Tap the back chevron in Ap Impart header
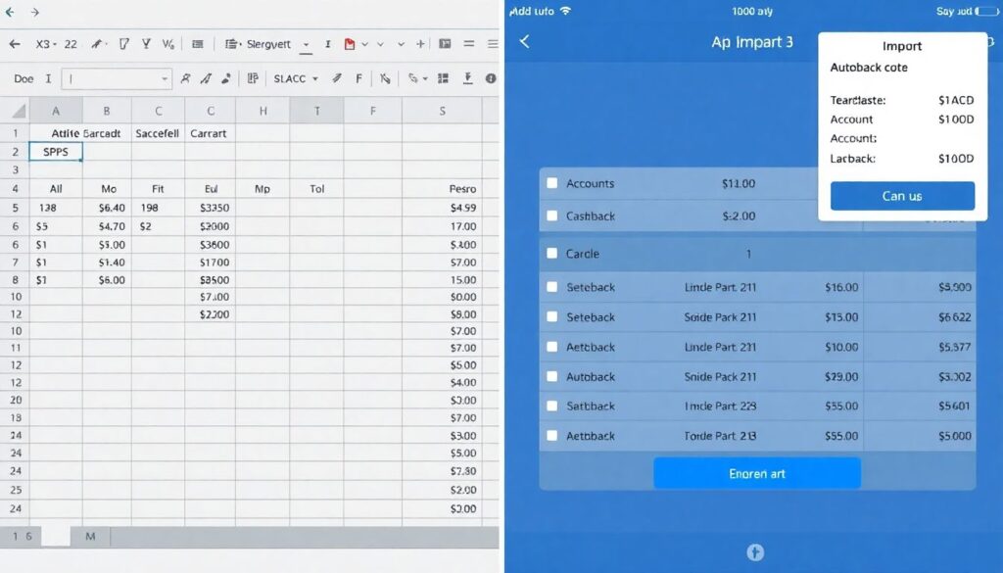1003x573 pixels. point(525,42)
